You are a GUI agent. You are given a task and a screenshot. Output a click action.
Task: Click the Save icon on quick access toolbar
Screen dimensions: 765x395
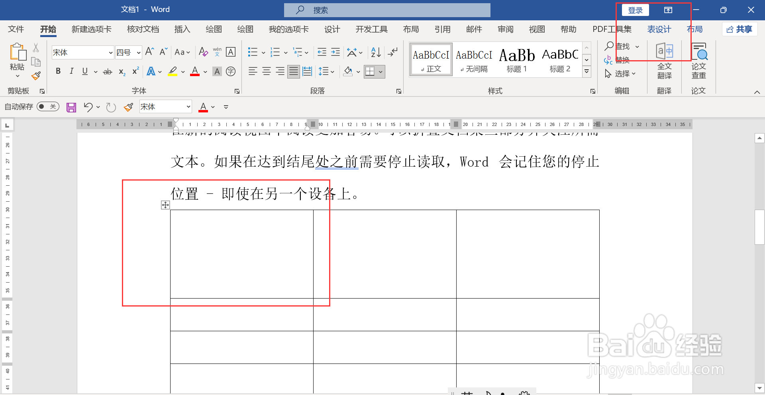click(71, 106)
